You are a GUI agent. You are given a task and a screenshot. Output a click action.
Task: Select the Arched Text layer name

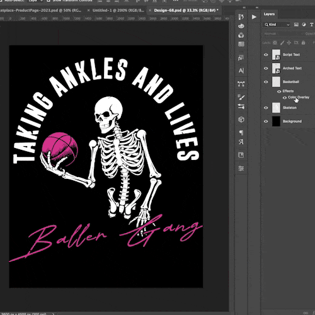pos(292,68)
